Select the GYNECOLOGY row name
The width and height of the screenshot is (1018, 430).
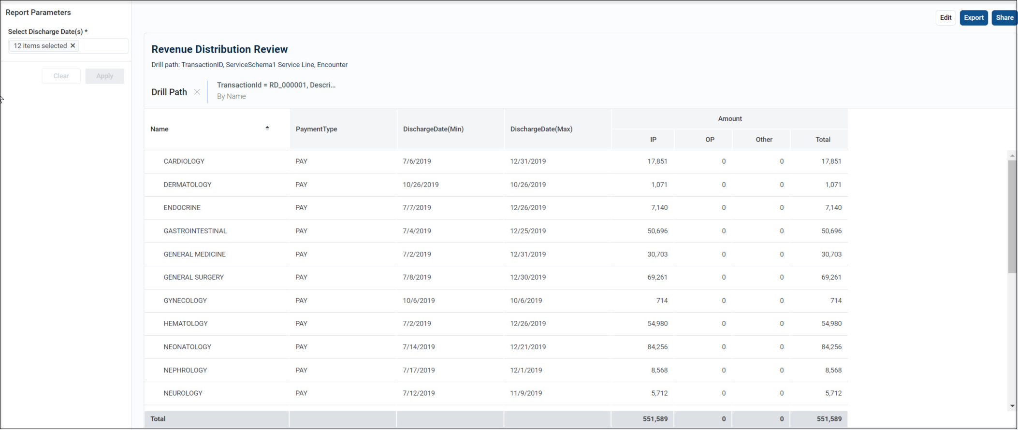click(x=185, y=301)
